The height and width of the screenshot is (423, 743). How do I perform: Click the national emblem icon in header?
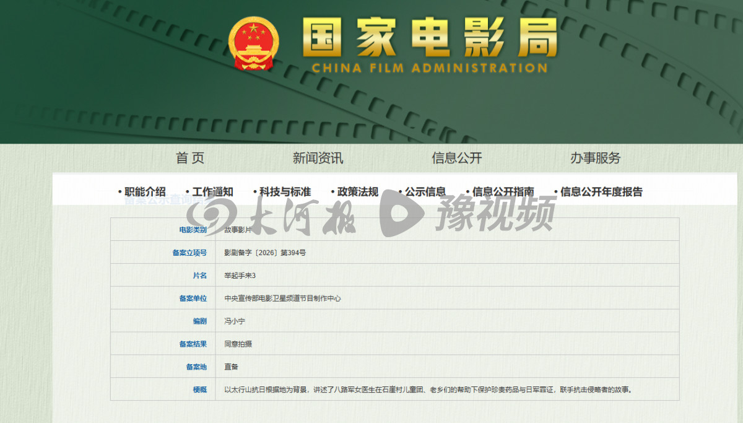254,42
